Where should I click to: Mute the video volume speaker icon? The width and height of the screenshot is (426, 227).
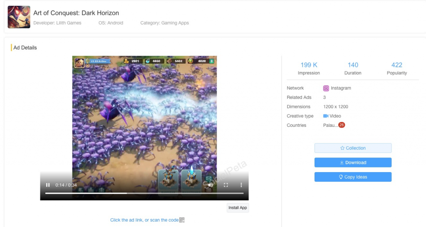210,185
